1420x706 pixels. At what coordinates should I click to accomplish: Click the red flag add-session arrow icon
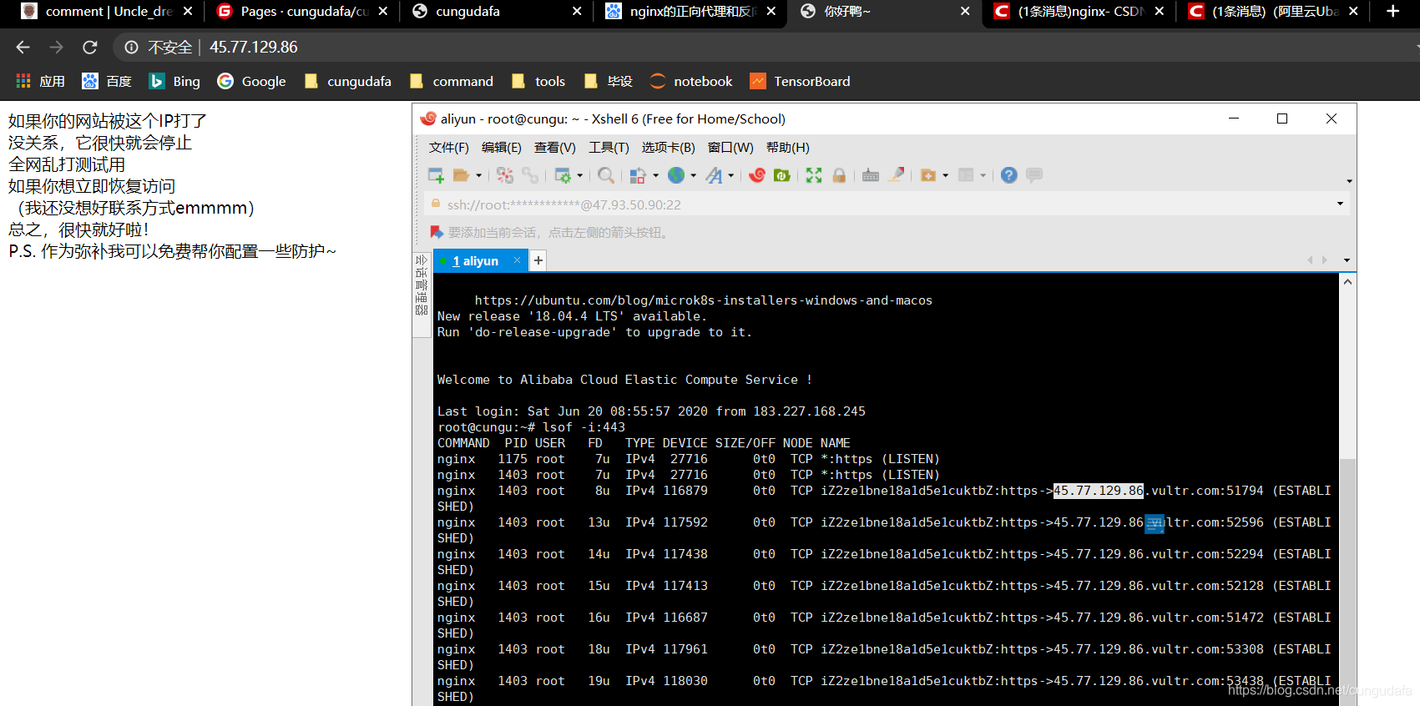click(x=436, y=232)
